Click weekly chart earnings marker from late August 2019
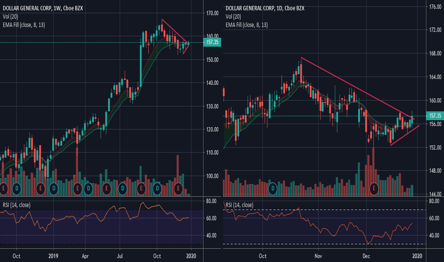The height and width of the screenshot is (262, 444). pyautogui.click(x=141, y=188)
